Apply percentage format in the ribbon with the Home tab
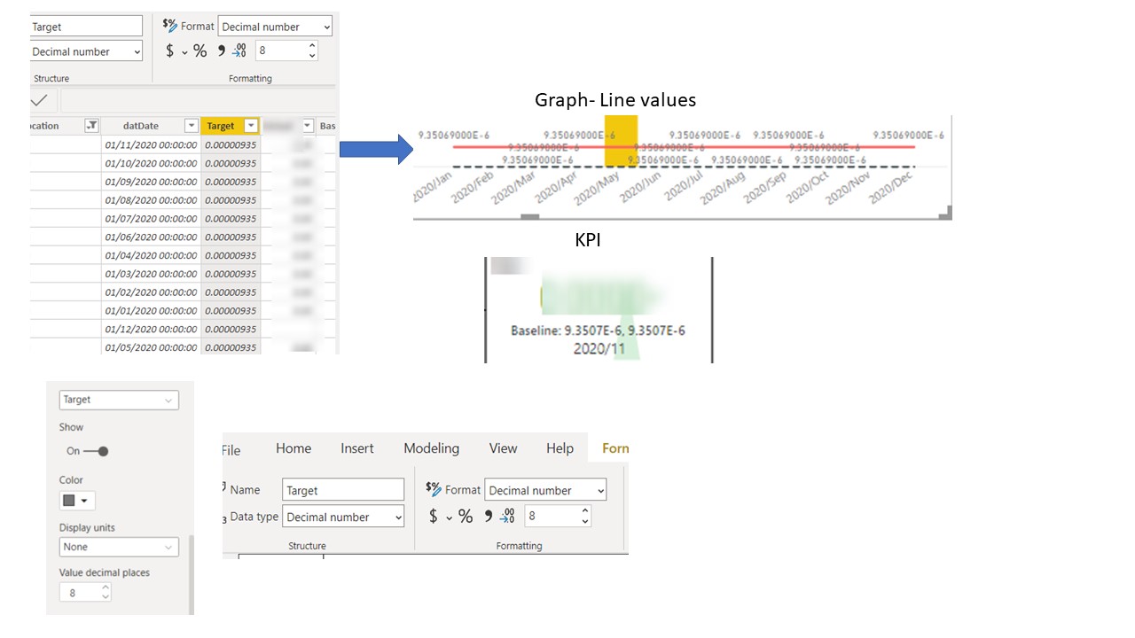 point(466,516)
